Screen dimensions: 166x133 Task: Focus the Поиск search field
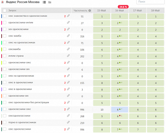(150, 2)
